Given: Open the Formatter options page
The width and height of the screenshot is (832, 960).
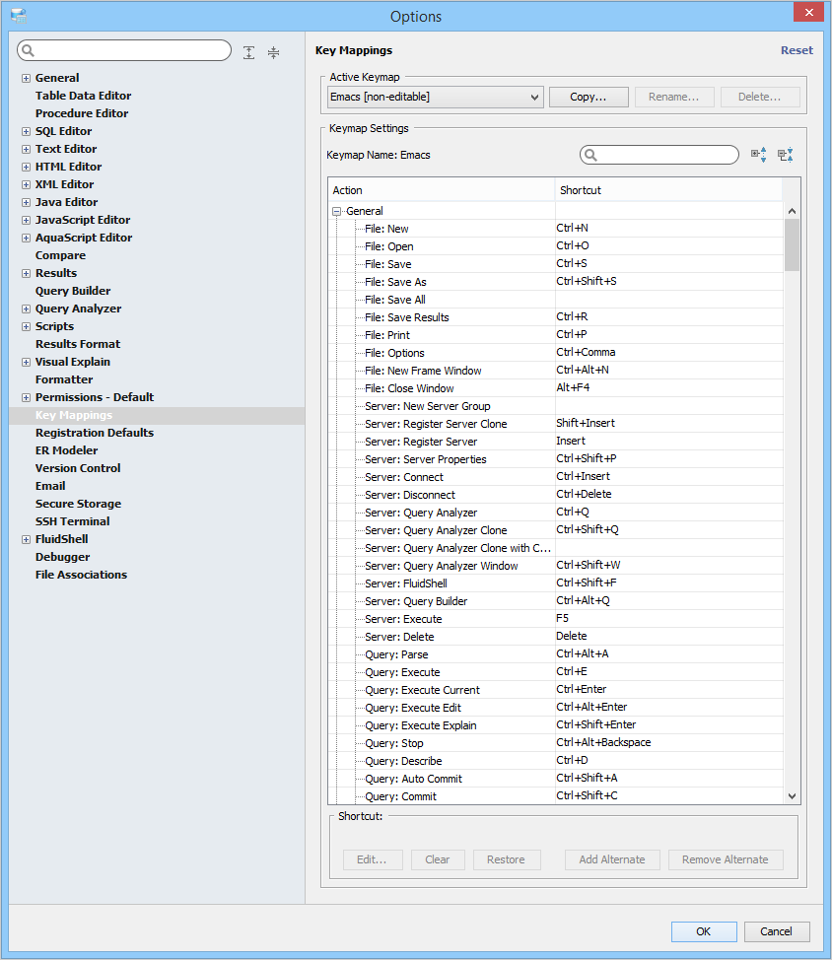Looking at the screenshot, I should coord(64,379).
